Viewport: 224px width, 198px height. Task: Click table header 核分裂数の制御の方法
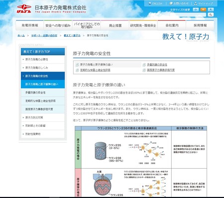(x=190, y=128)
